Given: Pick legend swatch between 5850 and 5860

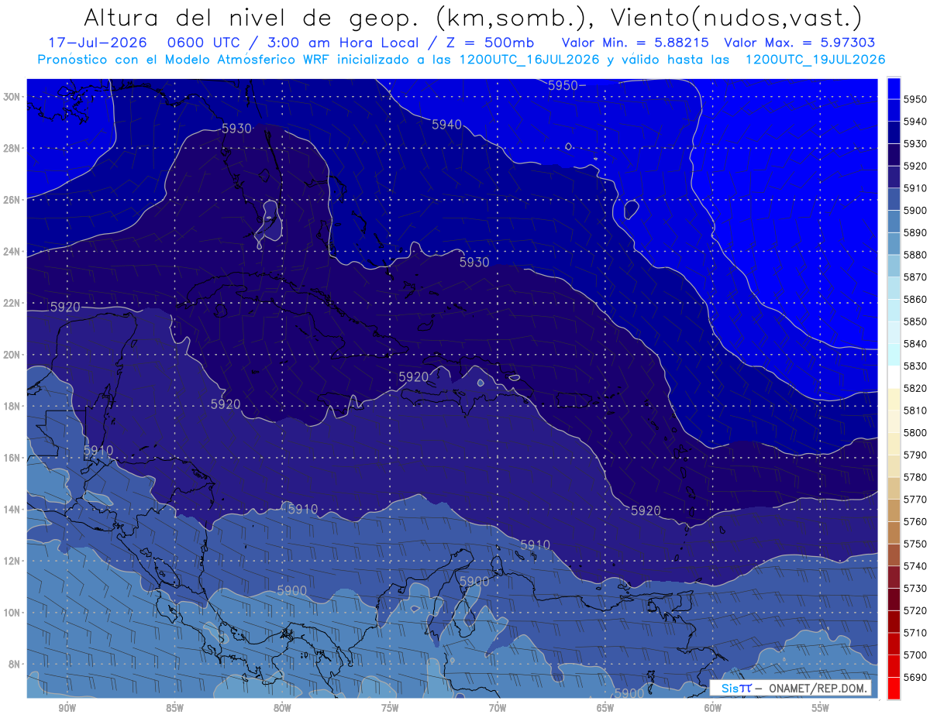Looking at the screenshot, I should coord(894,310).
